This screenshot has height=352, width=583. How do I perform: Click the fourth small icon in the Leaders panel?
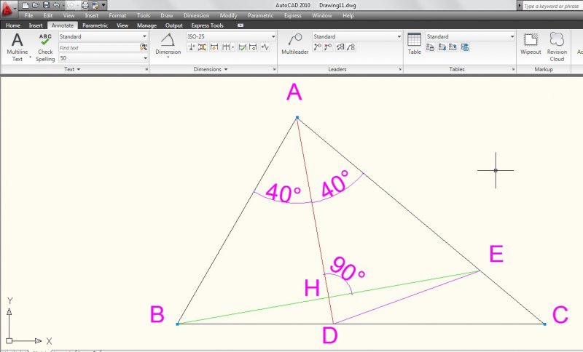[351, 47]
